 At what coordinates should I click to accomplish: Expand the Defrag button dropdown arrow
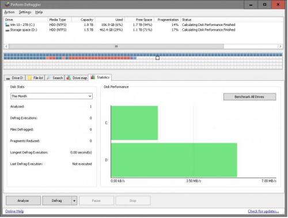tap(74, 201)
